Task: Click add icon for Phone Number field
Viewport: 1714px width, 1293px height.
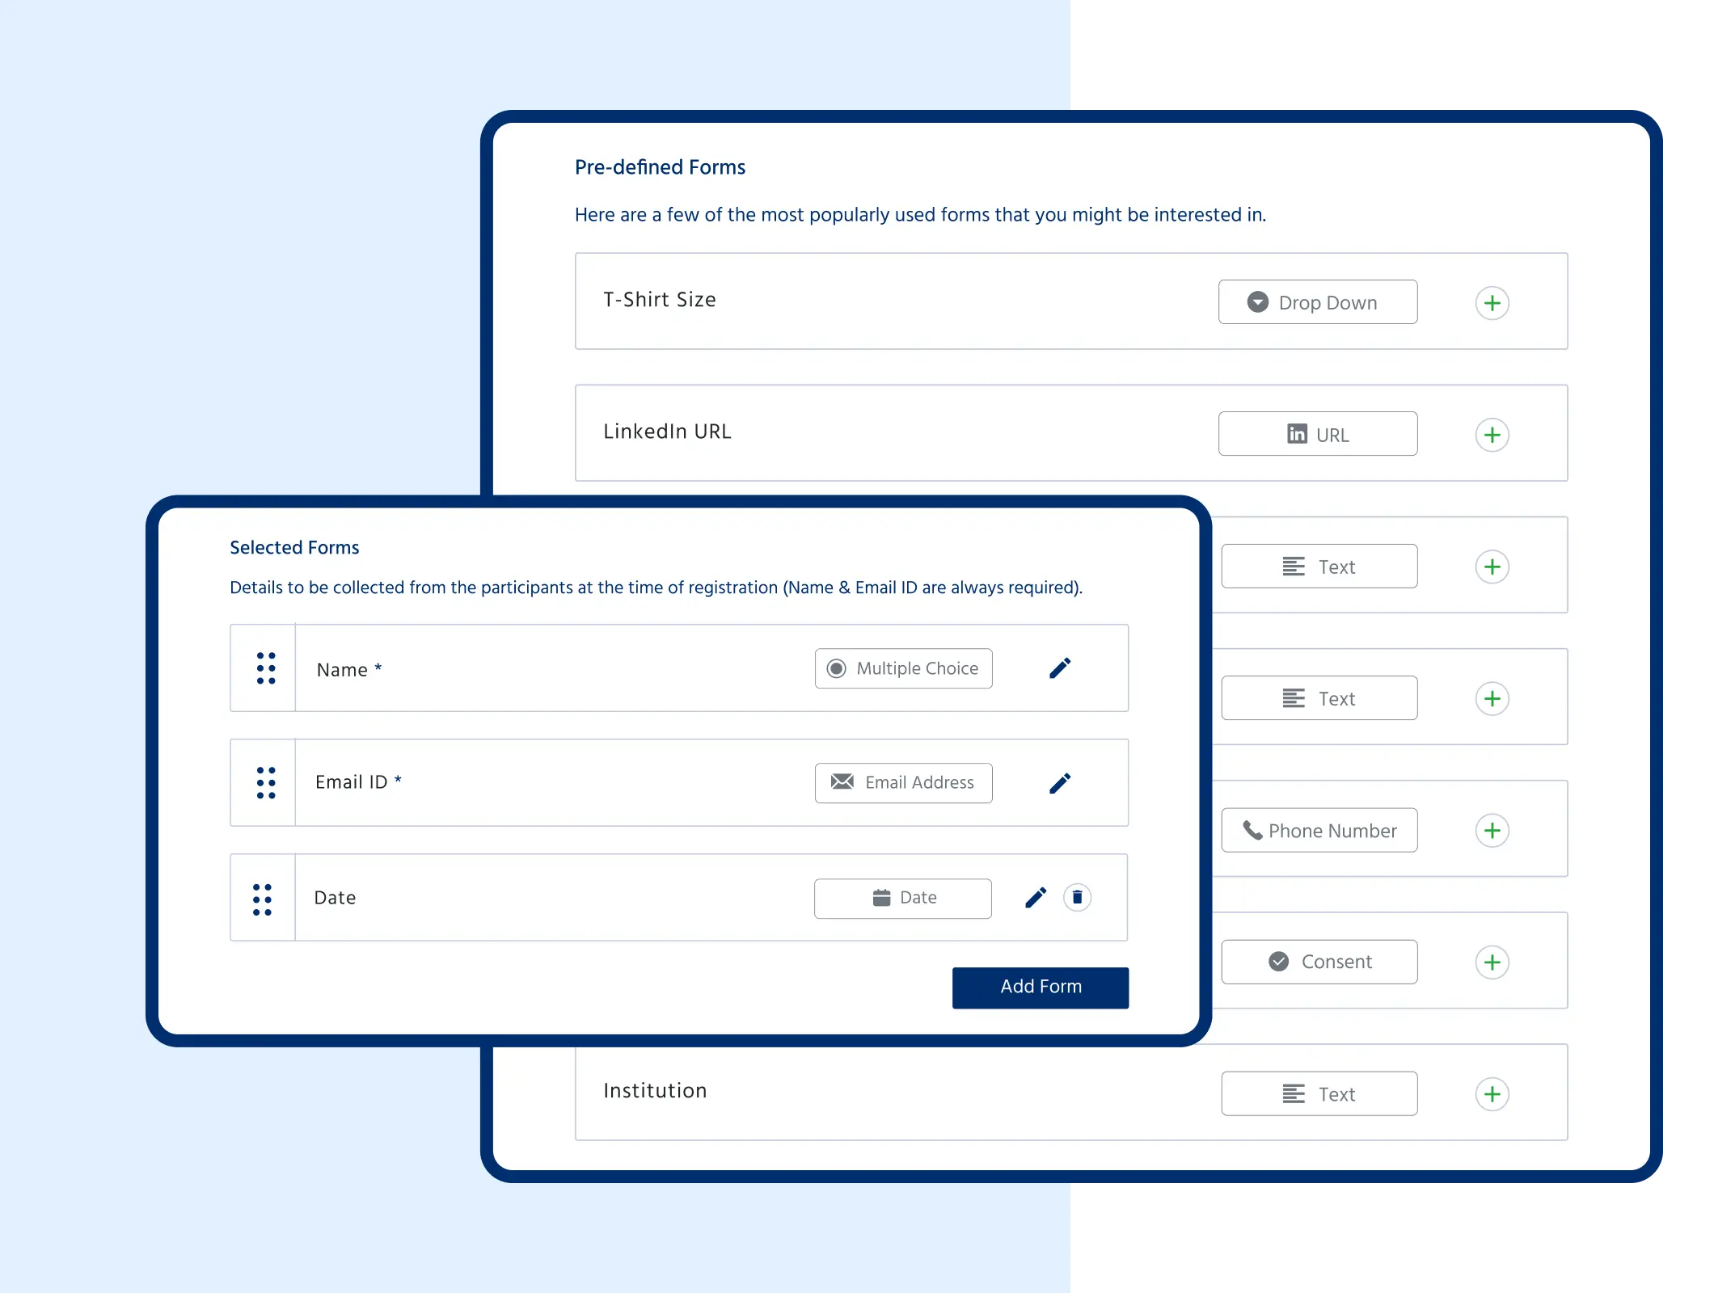Action: 1490,830
